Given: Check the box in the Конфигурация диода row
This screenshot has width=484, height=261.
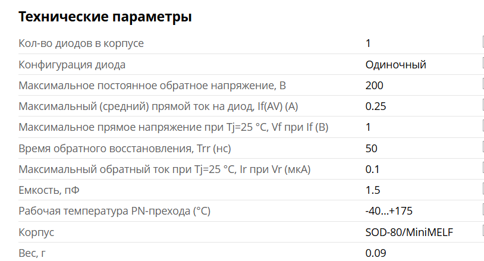Looking at the screenshot, I should click(x=482, y=64).
